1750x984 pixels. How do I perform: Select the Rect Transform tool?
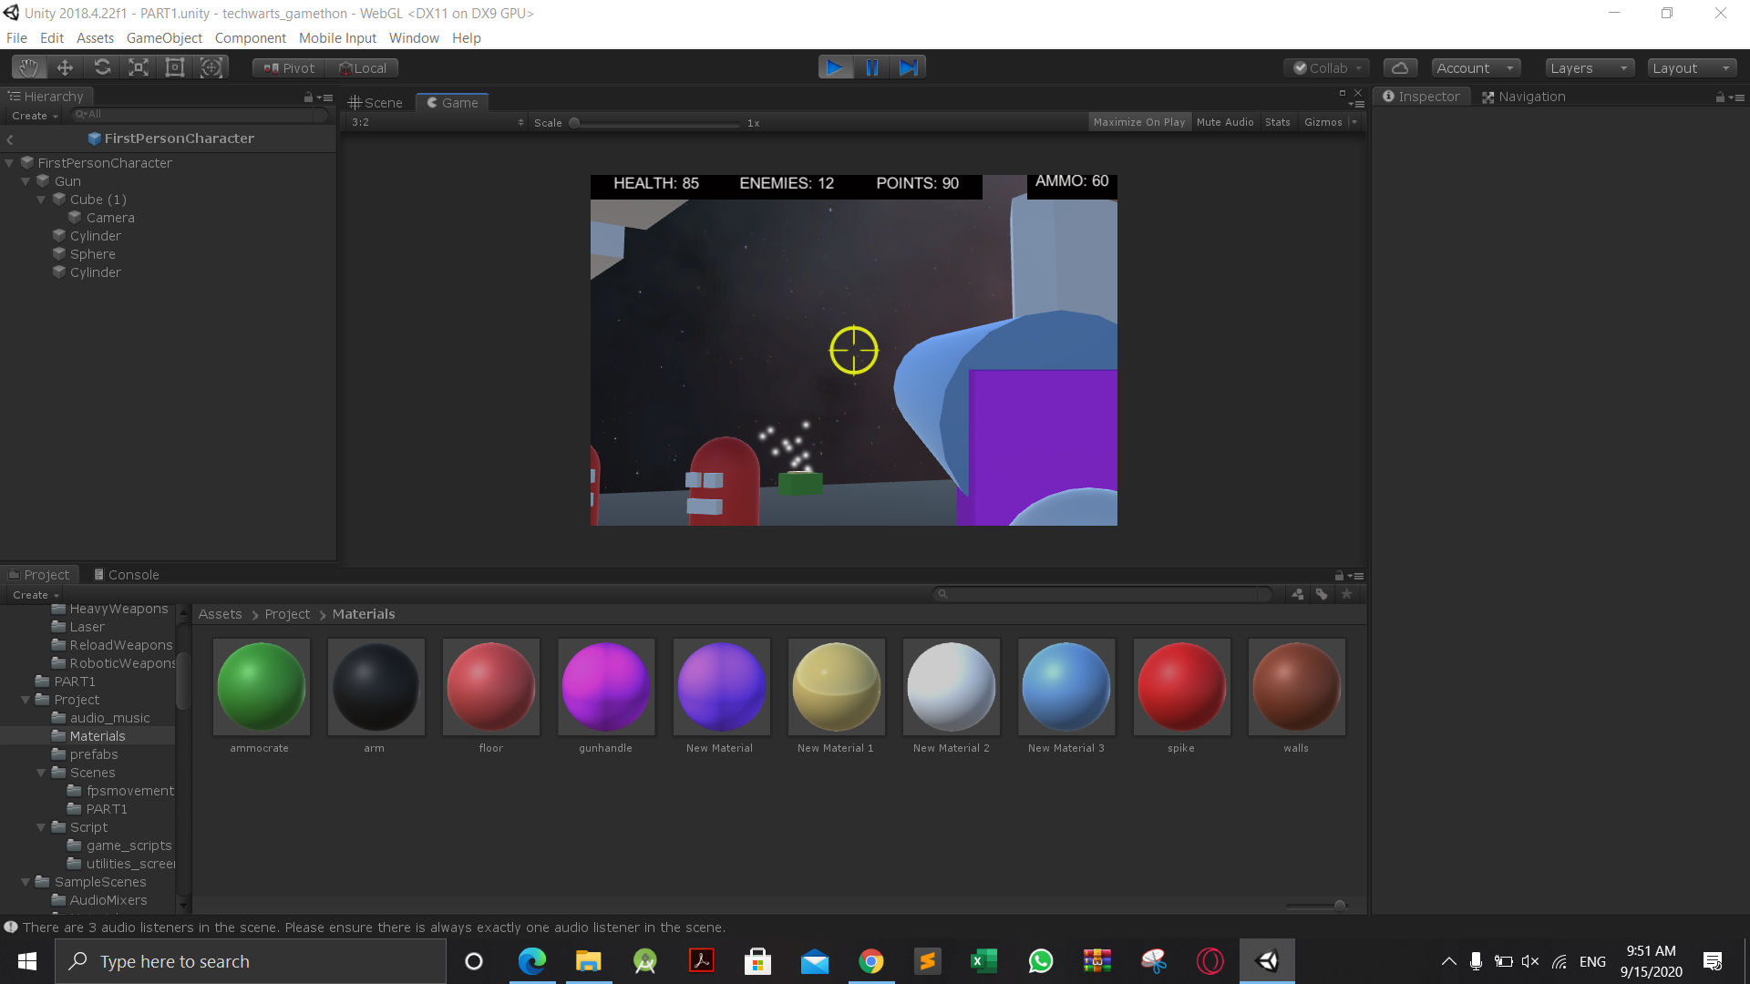pos(175,67)
